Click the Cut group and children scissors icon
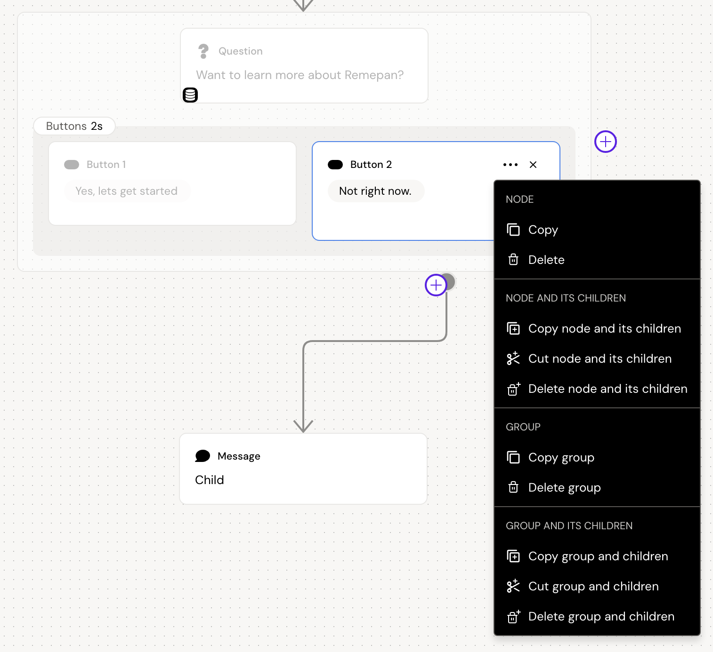The width and height of the screenshot is (713, 652). point(513,586)
